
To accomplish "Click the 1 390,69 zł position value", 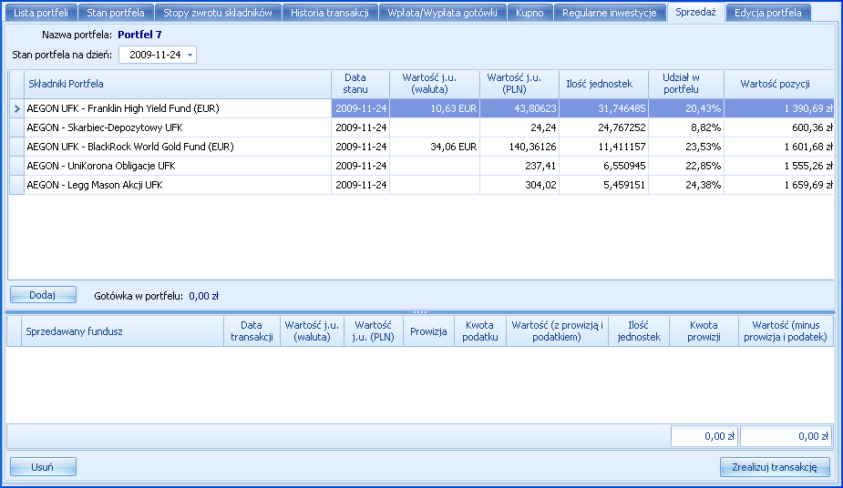I will (x=779, y=108).
